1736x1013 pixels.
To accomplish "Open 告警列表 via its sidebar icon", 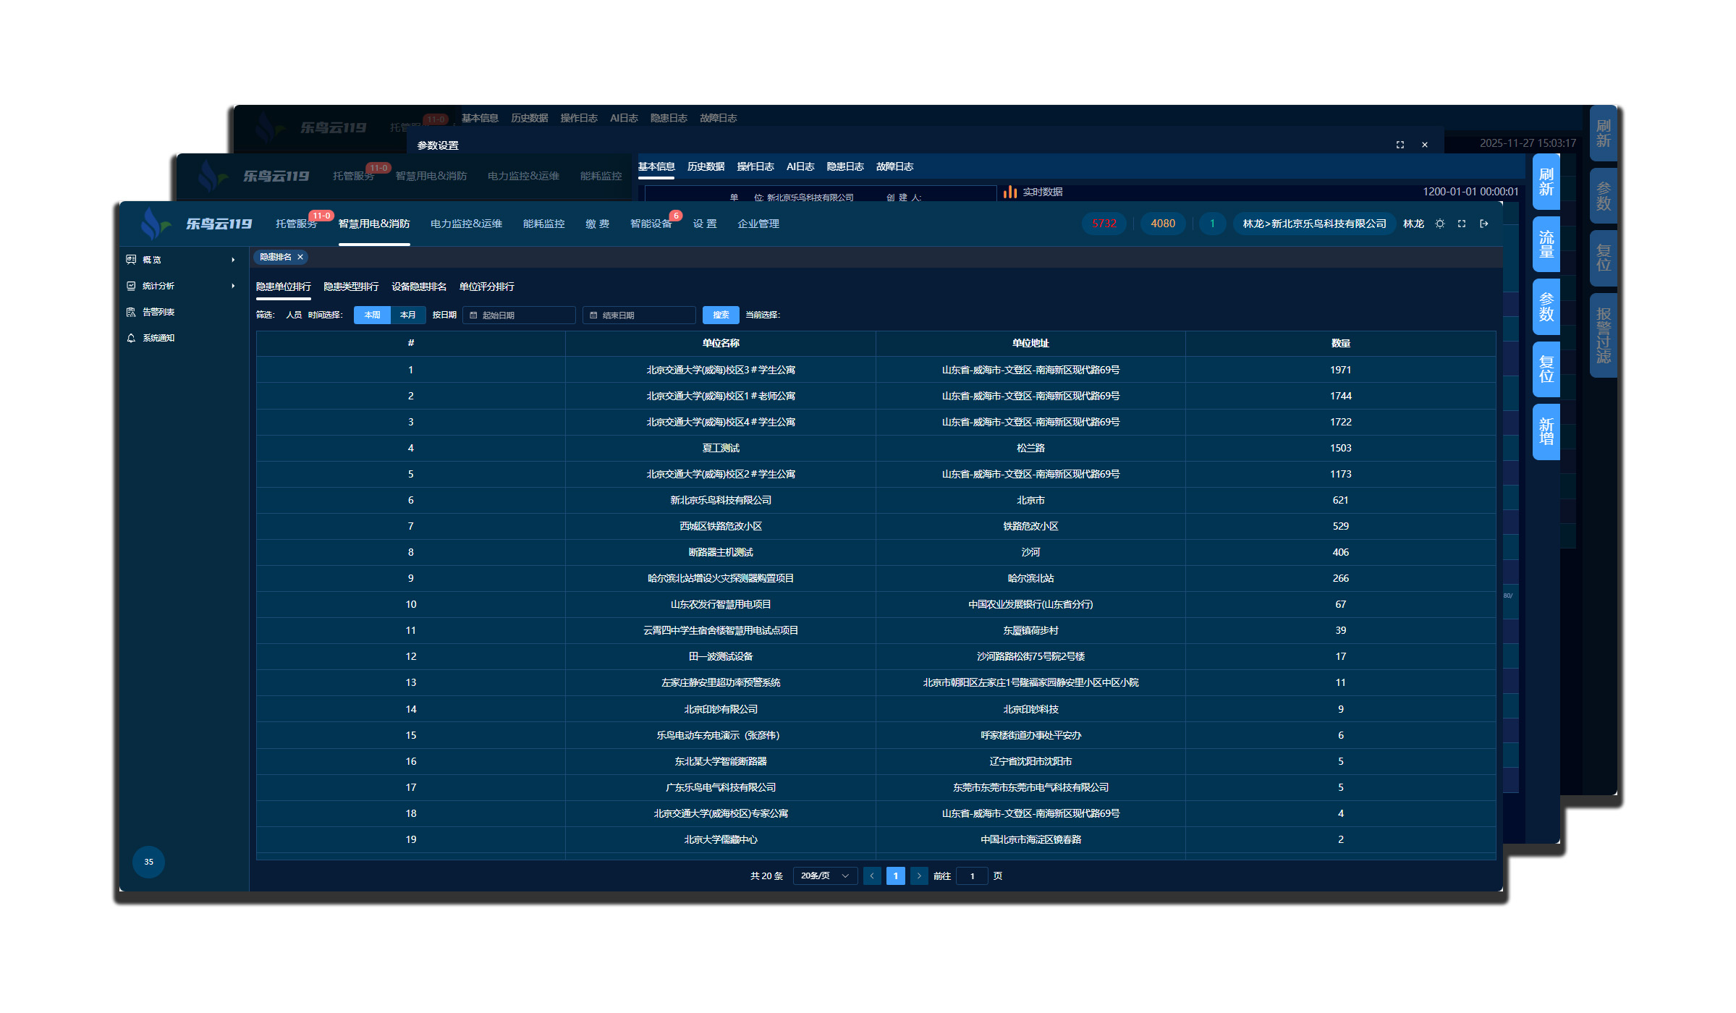I will [x=131, y=312].
